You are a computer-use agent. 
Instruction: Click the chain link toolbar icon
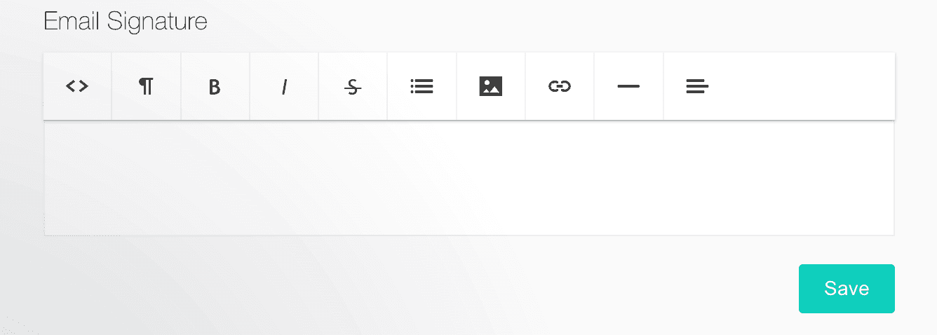pos(559,86)
